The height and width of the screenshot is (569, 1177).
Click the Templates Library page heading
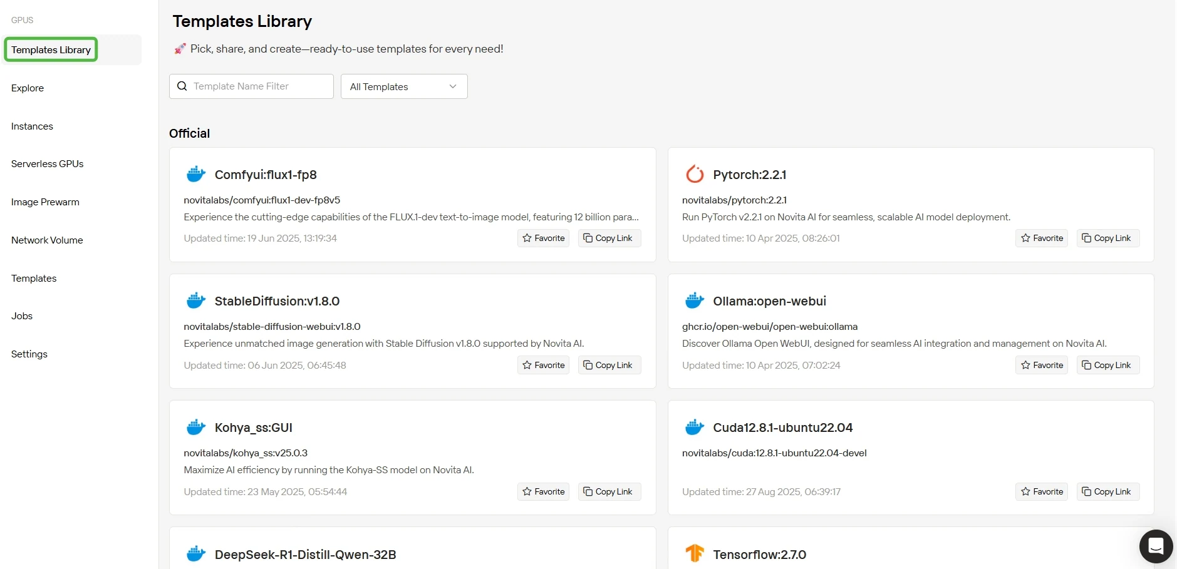coord(242,21)
